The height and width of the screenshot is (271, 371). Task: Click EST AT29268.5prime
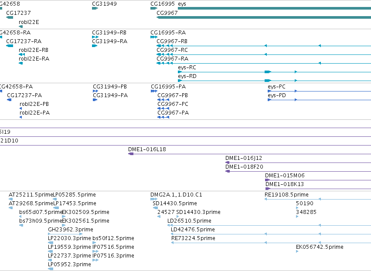[x=31, y=203]
